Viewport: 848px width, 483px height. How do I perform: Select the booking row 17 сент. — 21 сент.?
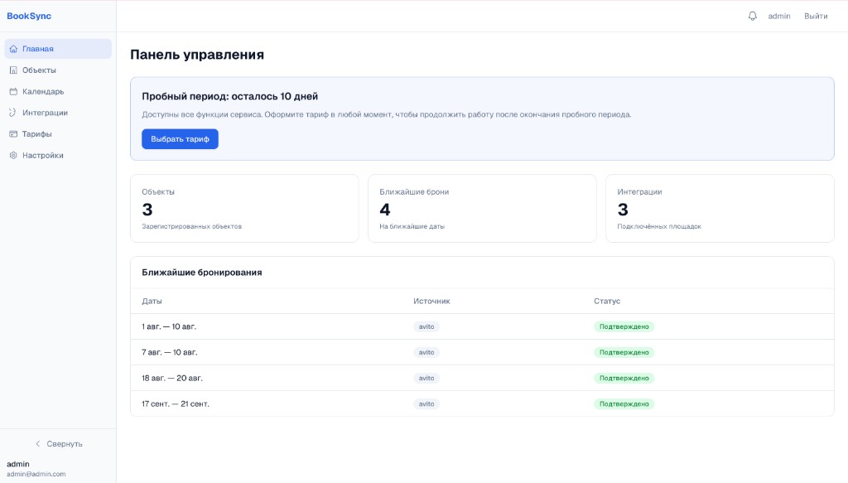482,403
